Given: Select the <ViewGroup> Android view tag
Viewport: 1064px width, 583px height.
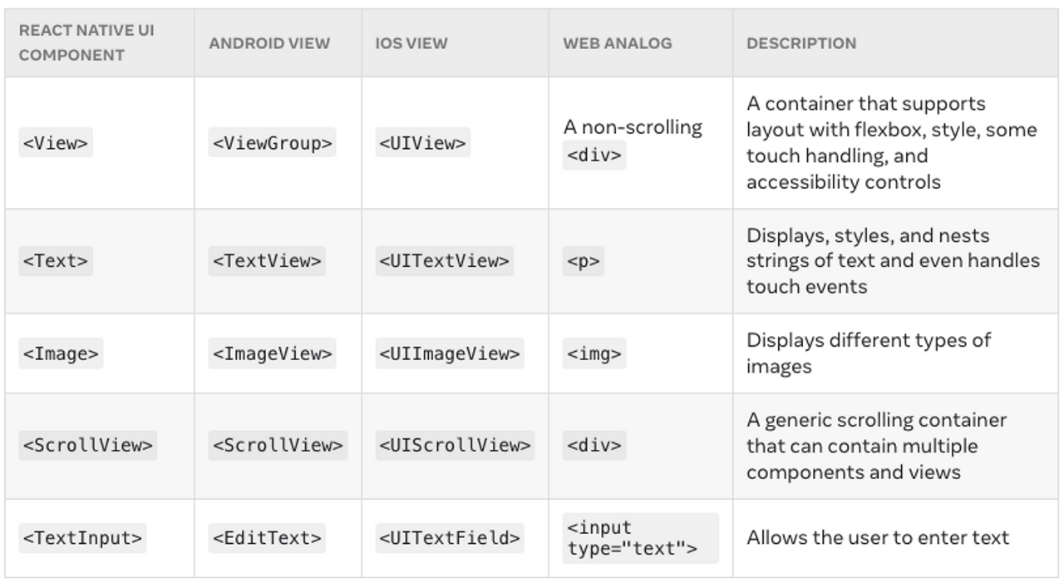Looking at the screenshot, I should tap(273, 143).
